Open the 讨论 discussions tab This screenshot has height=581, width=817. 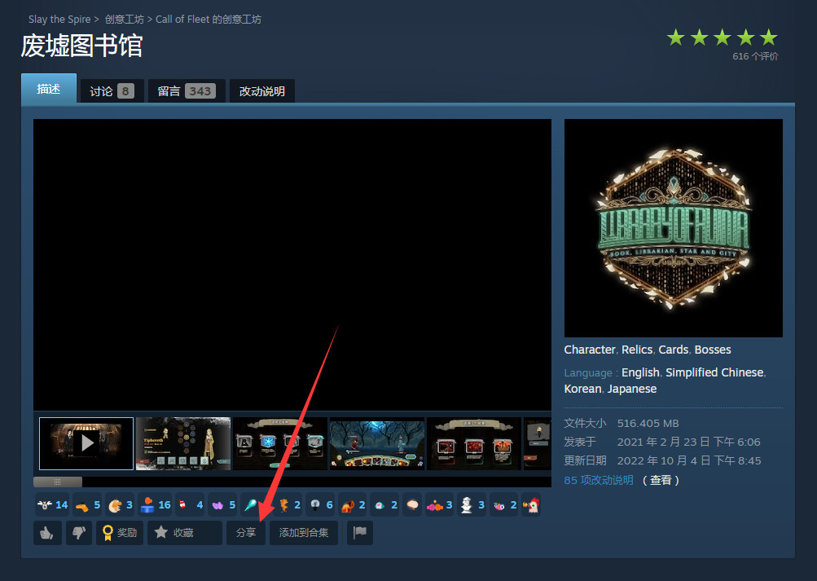pos(112,91)
